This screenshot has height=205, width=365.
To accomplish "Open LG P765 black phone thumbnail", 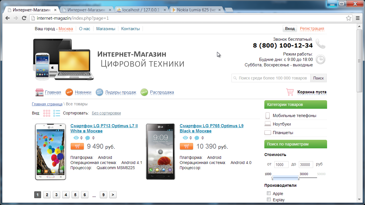I will (161, 152).
